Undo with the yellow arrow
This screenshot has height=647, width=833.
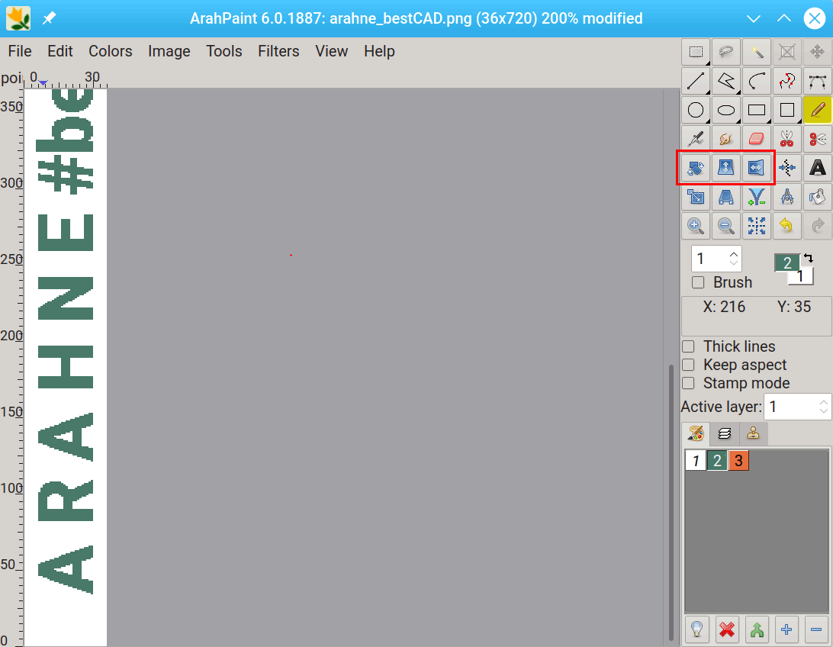(x=786, y=226)
